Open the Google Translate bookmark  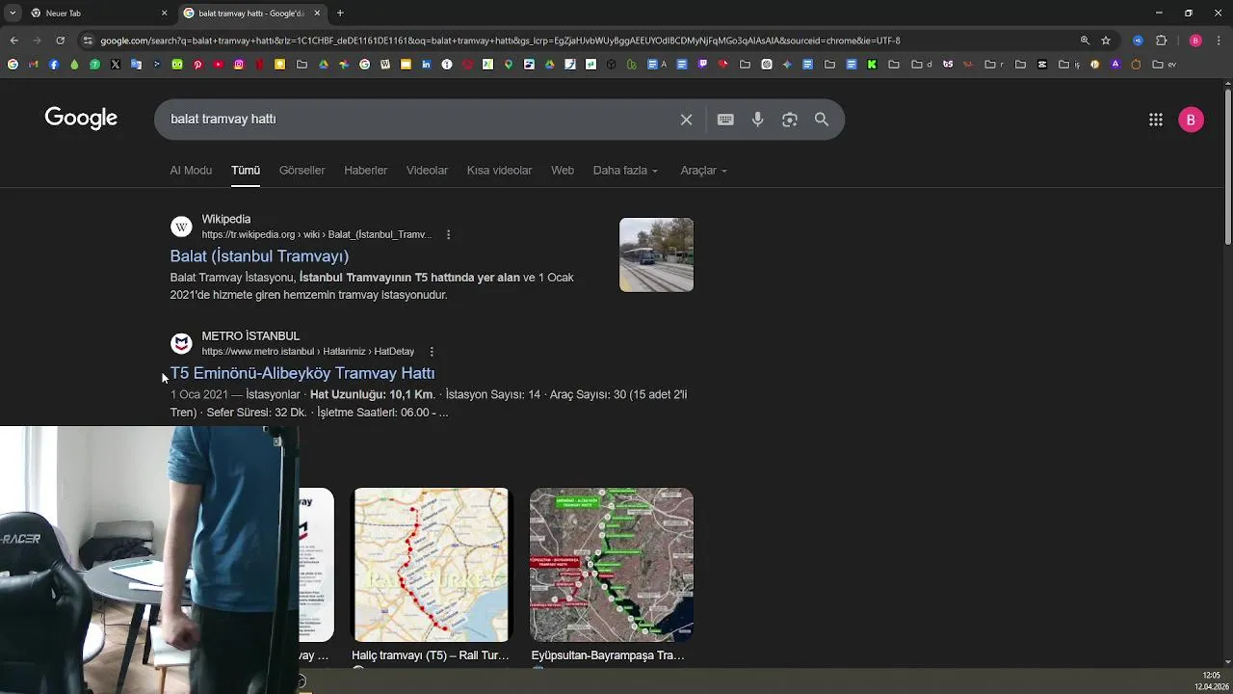(x=136, y=65)
